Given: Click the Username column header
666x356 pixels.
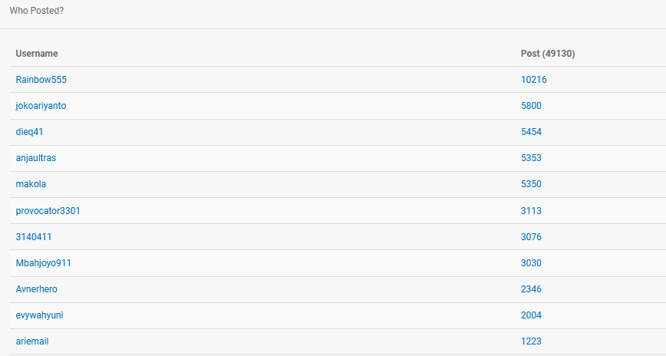Looking at the screenshot, I should (x=37, y=54).
